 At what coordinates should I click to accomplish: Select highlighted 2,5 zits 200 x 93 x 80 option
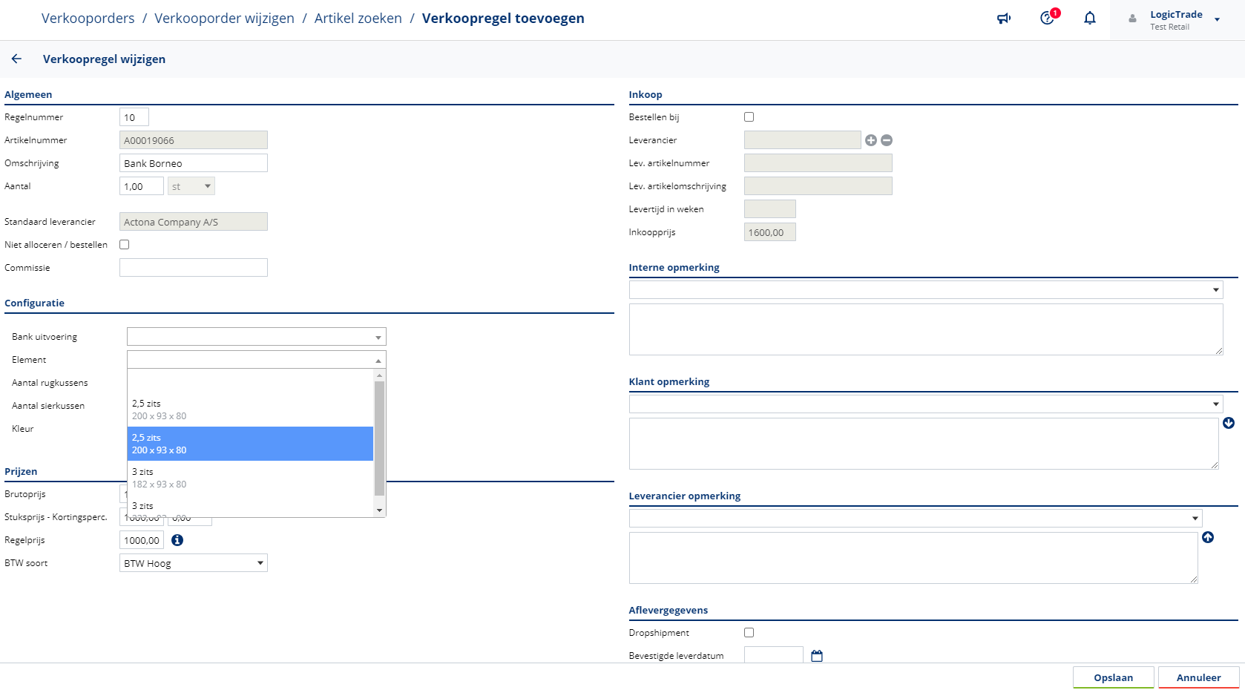tap(250, 444)
